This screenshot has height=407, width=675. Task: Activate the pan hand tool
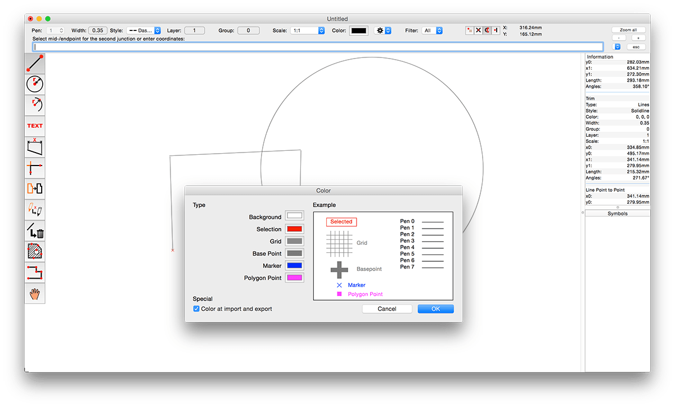point(35,293)
